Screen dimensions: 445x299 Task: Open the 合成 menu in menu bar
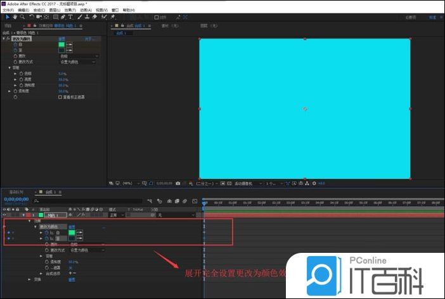tap(39, 10)
